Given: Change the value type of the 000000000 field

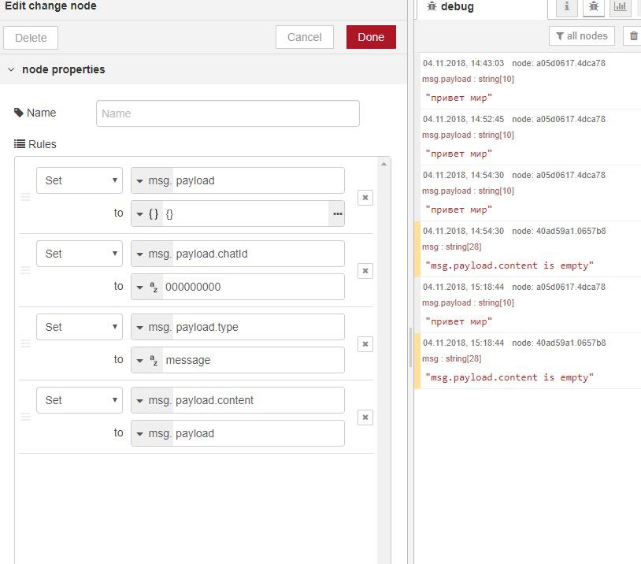Looking at the screenshot, I should point(147,287).
